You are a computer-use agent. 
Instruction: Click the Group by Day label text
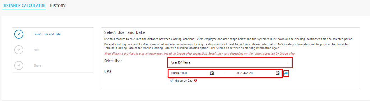[184, 81]
